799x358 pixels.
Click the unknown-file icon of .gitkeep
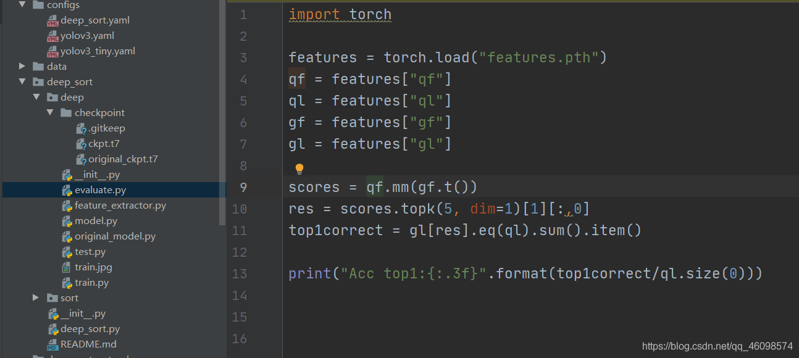click(x=81, y=128)
